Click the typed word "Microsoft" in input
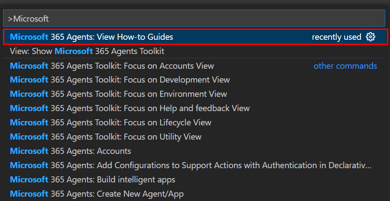390x201 pixels. pos(31,19)
